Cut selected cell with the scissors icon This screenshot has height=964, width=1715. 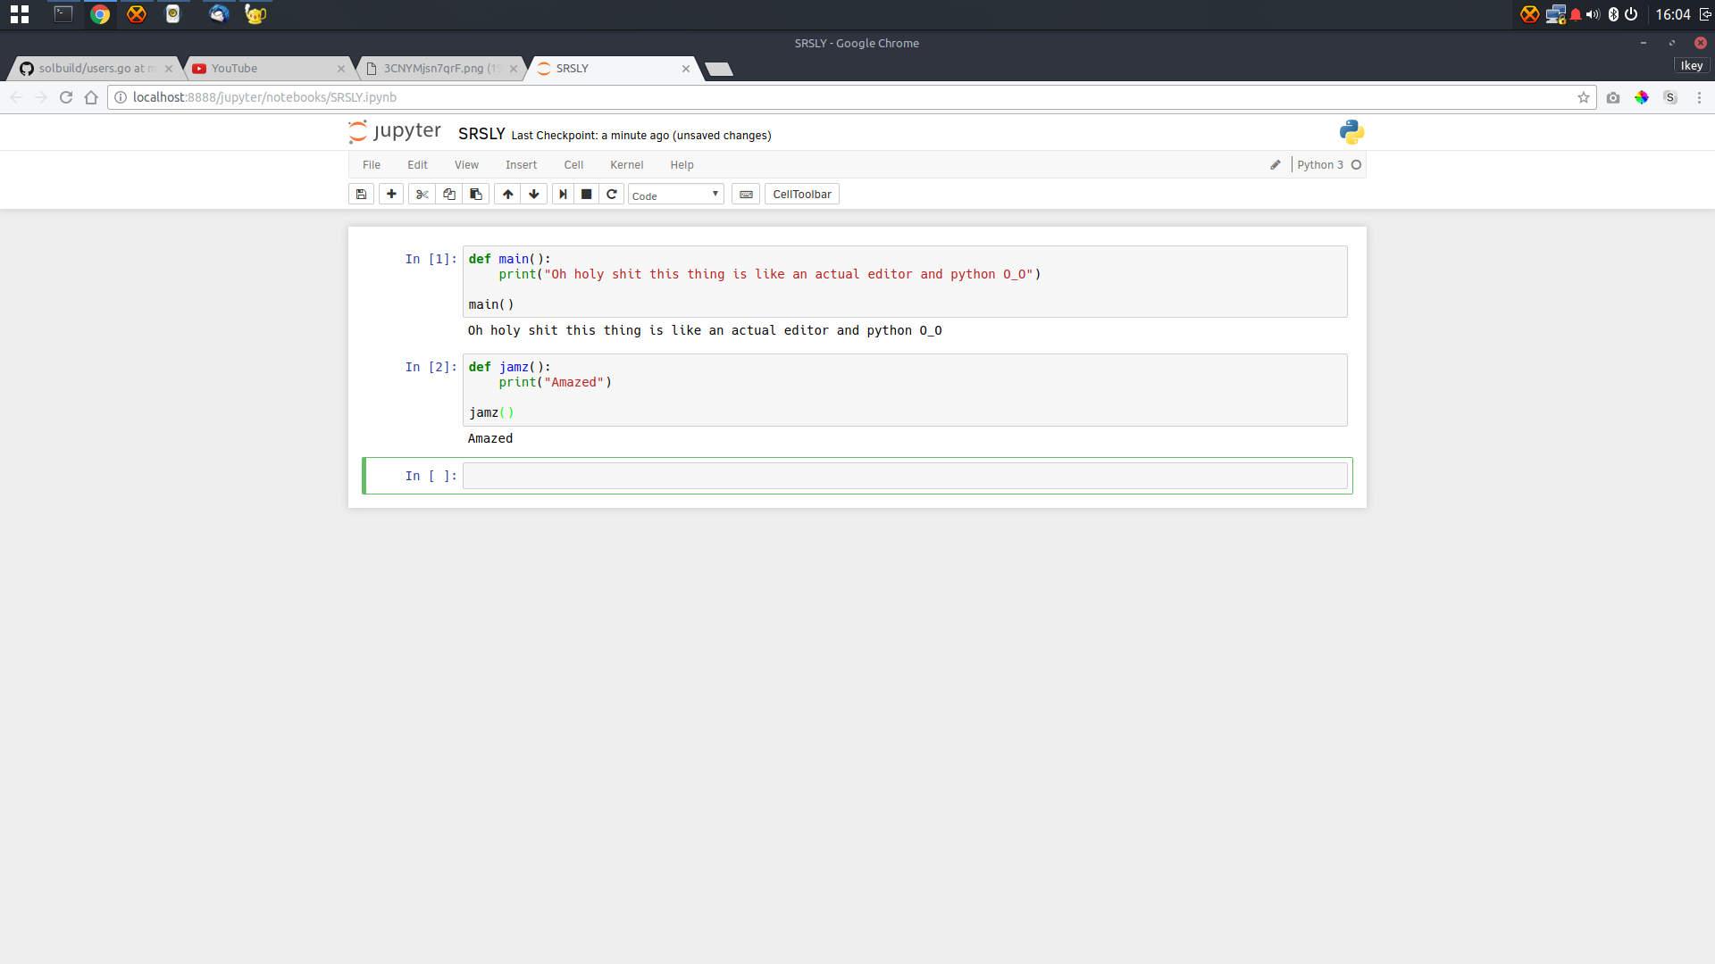coord(422,195)
